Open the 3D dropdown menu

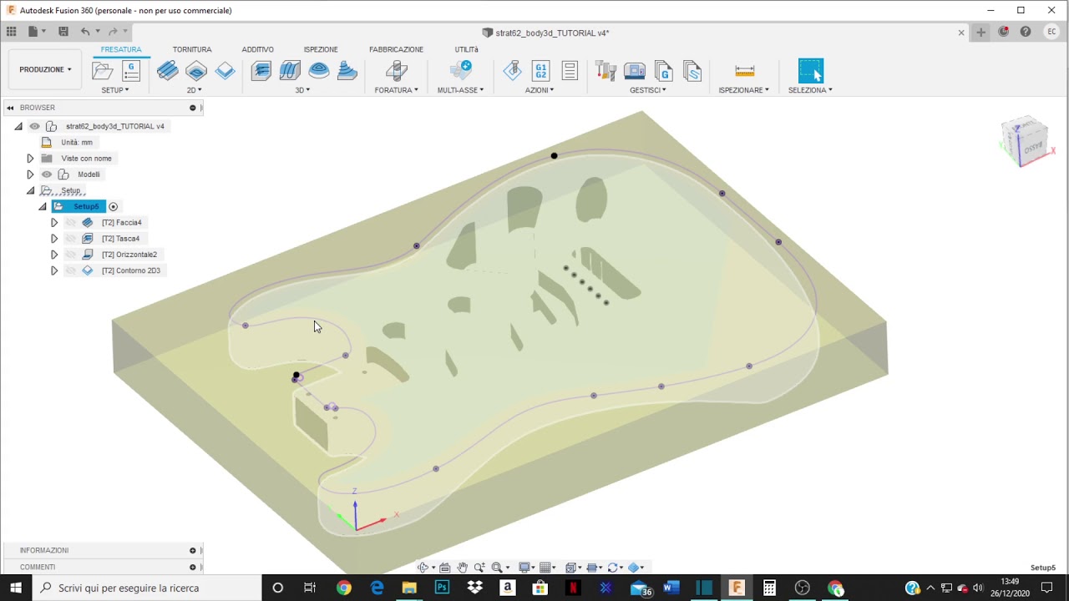(302, 90)
